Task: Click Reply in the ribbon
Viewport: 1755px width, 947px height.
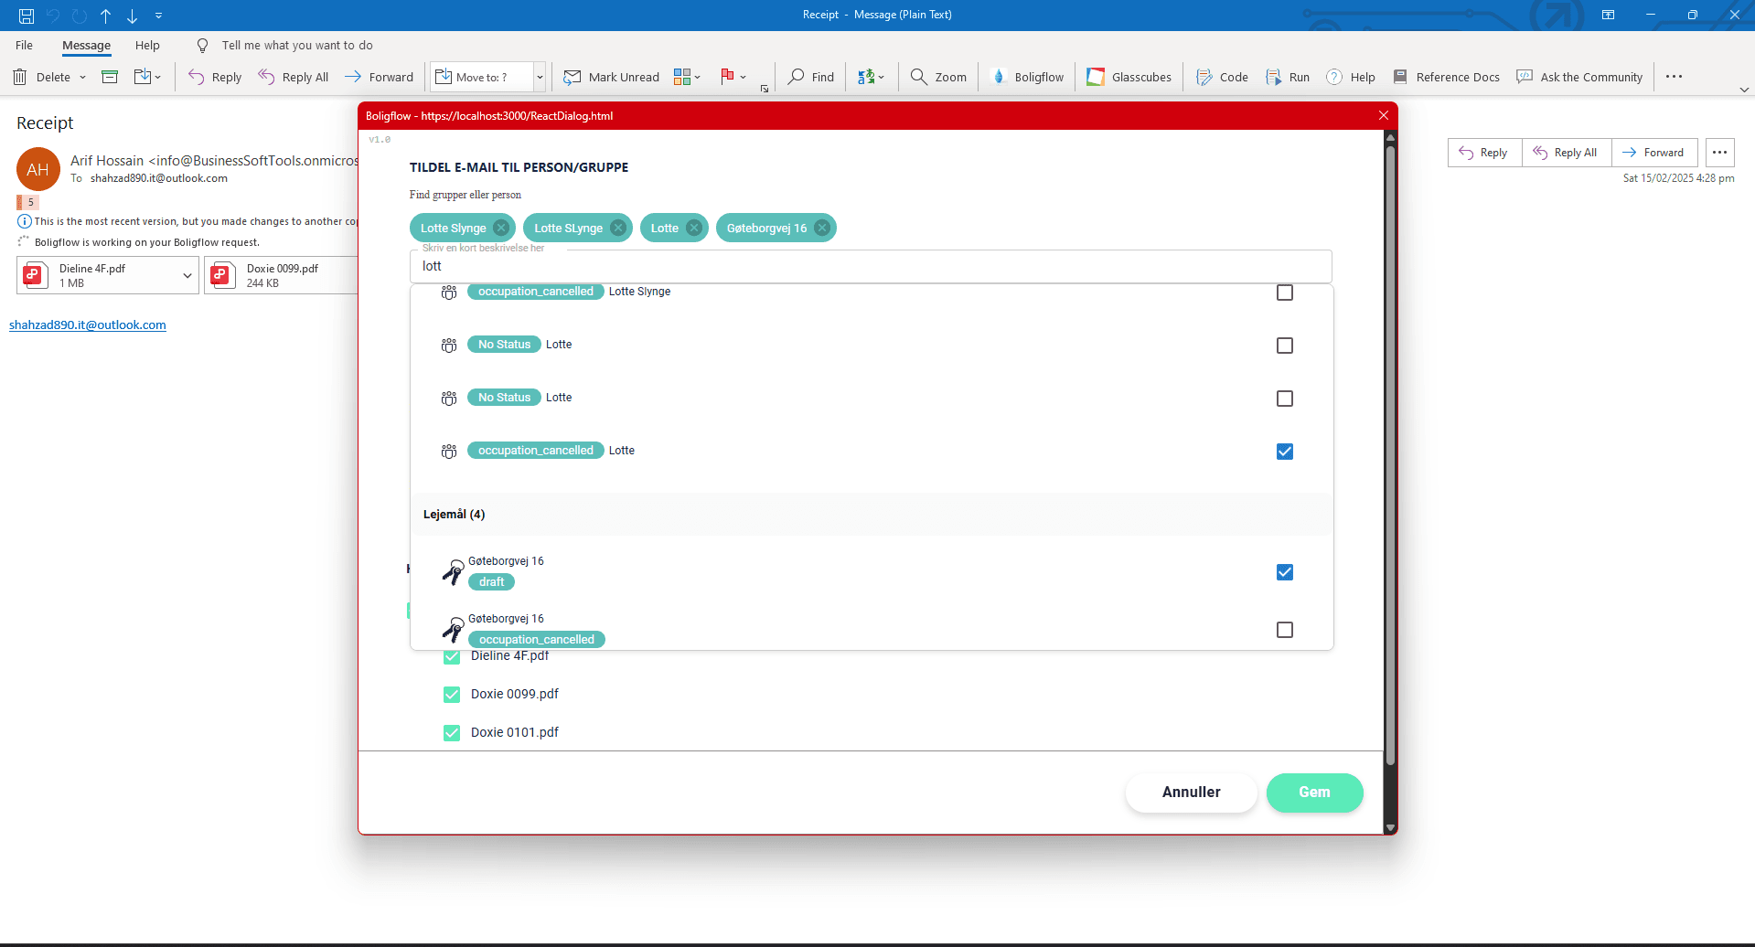Action: 215,77
